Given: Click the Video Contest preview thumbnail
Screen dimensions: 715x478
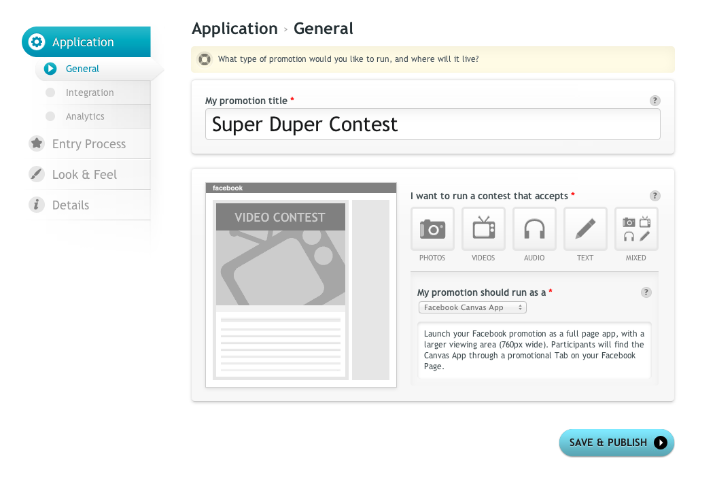Looking at the screenshot, I should click(281, 254).
